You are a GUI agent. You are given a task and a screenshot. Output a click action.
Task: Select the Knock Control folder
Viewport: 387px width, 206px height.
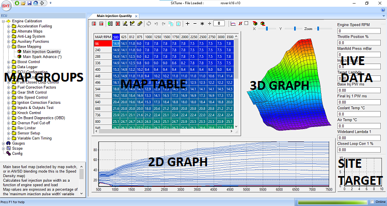pyautogui.click(x=29, y=113)
